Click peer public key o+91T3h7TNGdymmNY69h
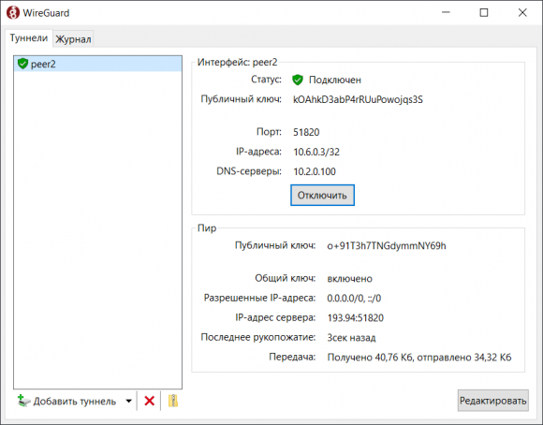 pos(387,246)
